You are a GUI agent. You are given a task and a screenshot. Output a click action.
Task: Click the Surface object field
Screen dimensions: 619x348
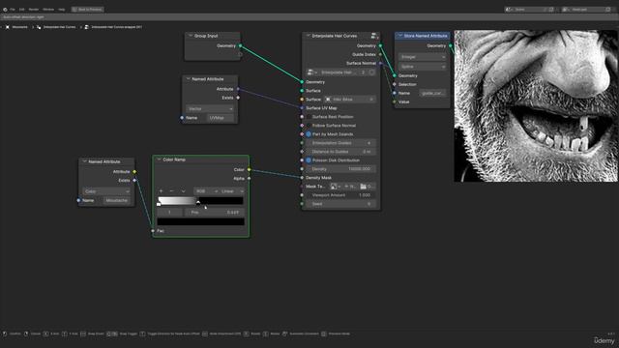click(350, 100)
